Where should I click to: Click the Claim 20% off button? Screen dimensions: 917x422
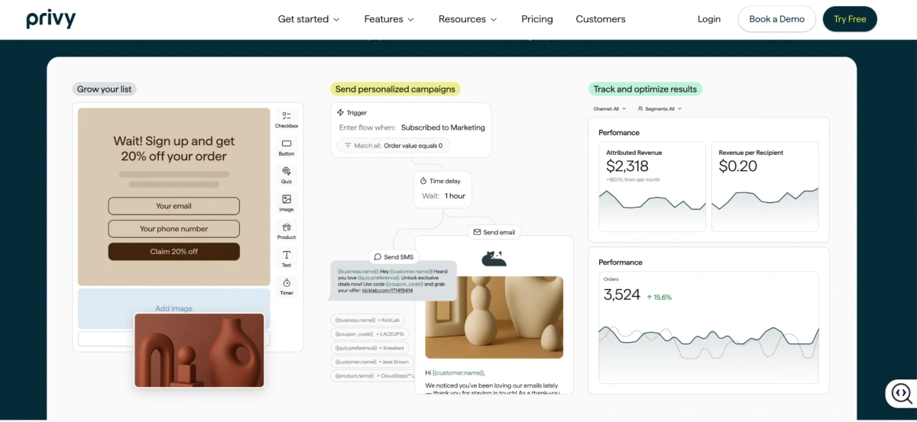click(173, 252)
